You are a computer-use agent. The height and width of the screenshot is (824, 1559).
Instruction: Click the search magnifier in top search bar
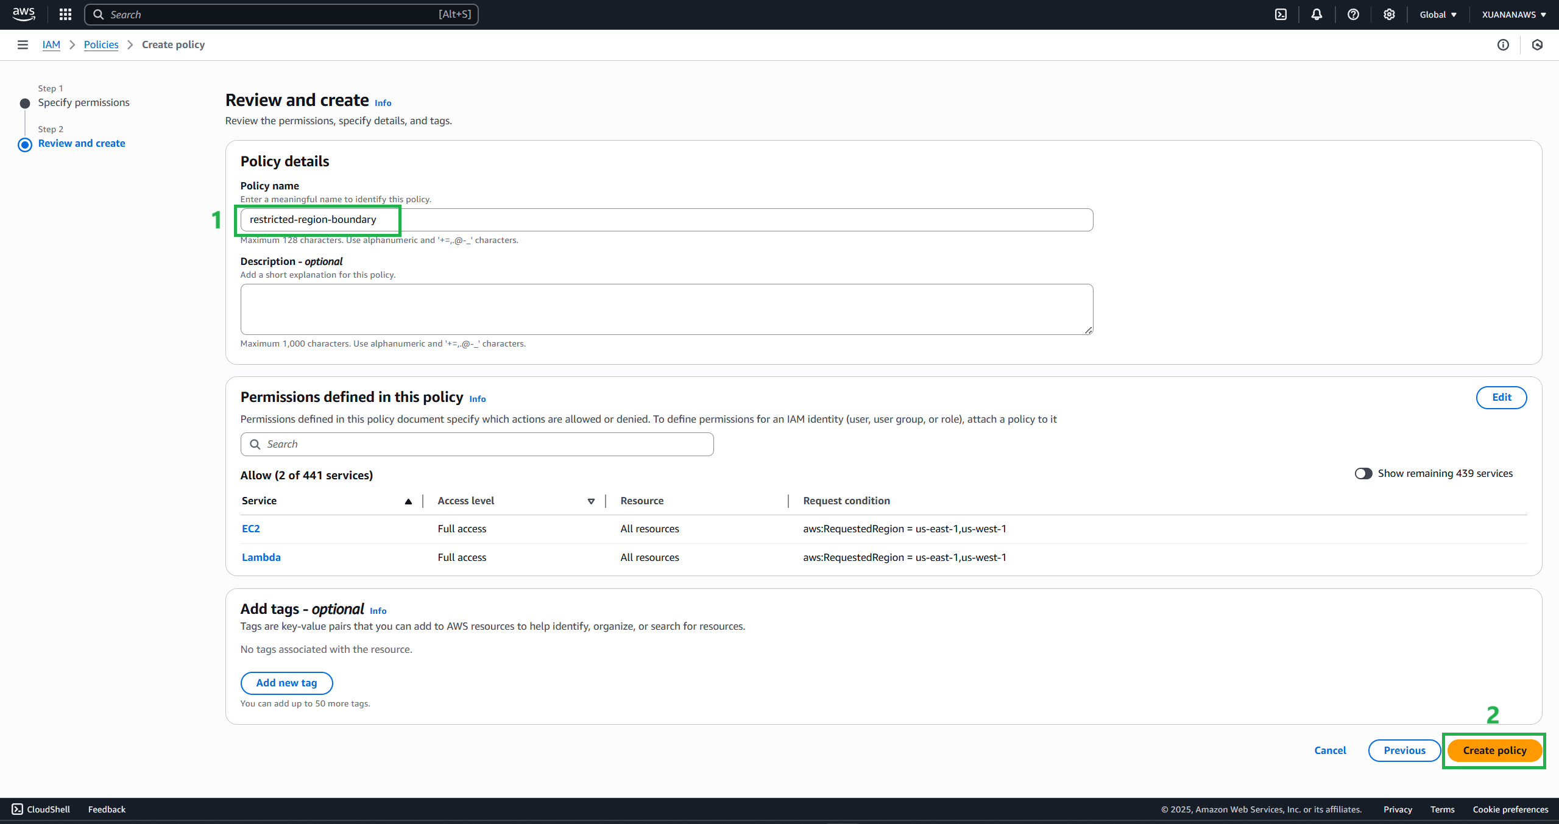pyautogui.click(x=99, y=14)
